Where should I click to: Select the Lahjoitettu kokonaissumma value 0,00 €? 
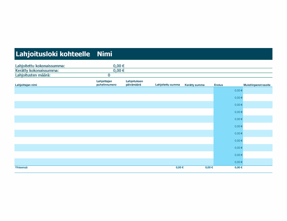119,66
